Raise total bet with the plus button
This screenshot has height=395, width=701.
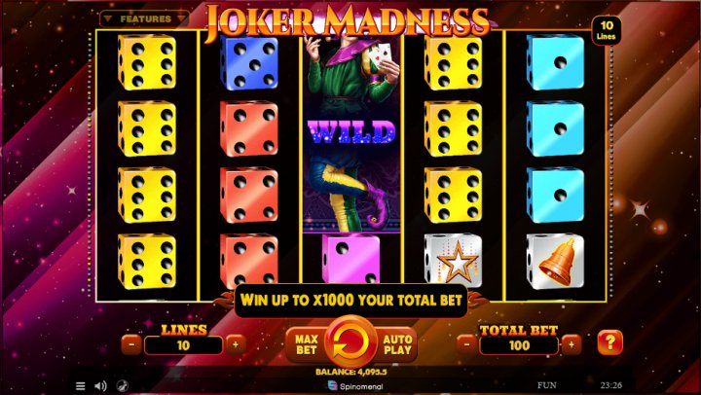[572, 345]
